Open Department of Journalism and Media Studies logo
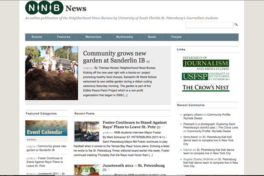This screenshot has width=264, height=176. 206,63
